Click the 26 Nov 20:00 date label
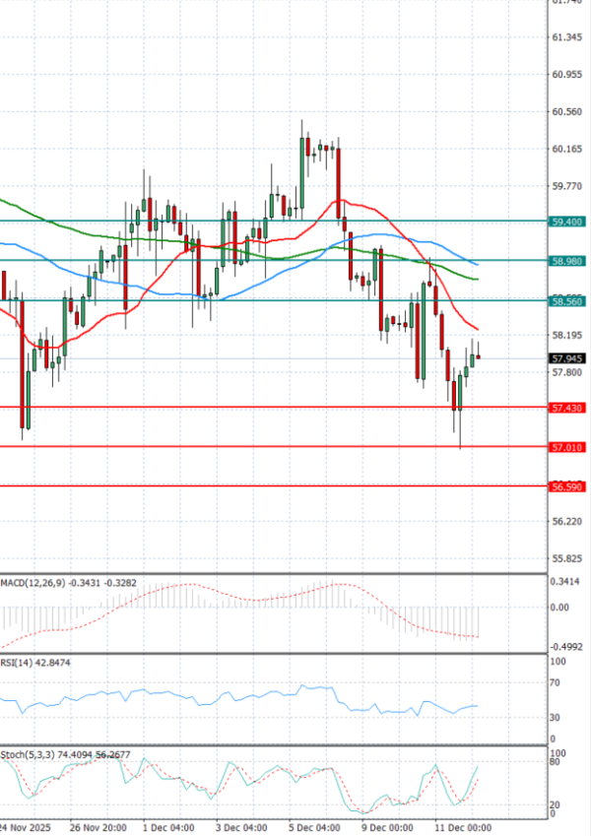591x836 pixels. (x=96, y=827)
